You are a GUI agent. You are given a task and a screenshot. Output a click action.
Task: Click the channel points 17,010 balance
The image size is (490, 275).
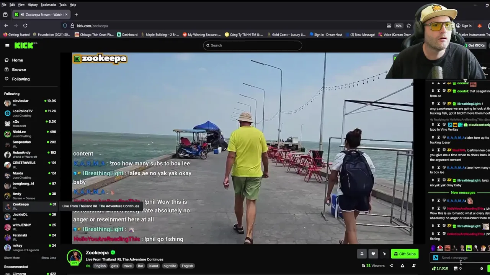[440, 269]
